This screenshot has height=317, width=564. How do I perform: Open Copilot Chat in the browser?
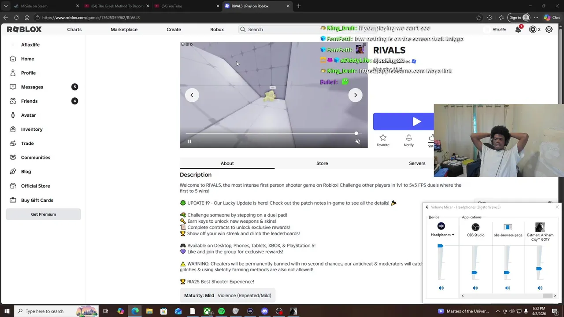point(552,18)
